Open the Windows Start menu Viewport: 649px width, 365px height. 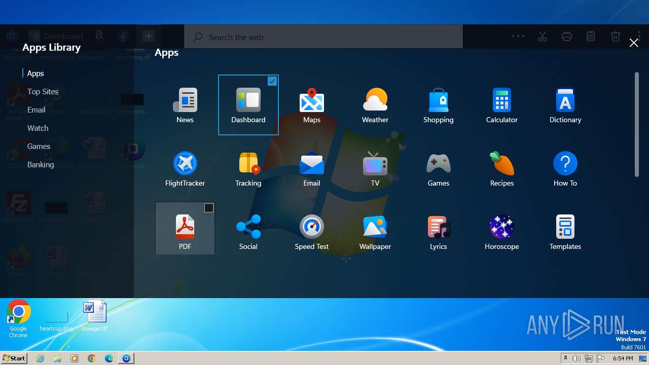14,358
